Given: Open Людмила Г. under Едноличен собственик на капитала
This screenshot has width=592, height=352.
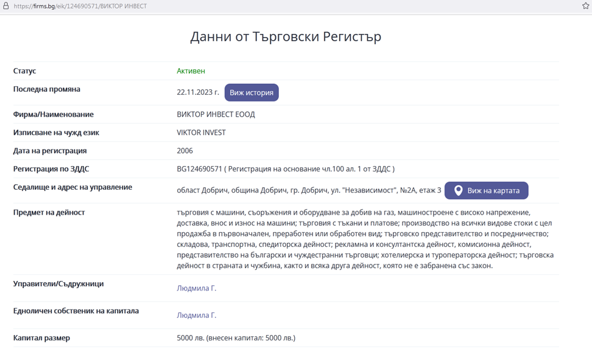Looking at the screenshot, I should [x=196, y=315].
